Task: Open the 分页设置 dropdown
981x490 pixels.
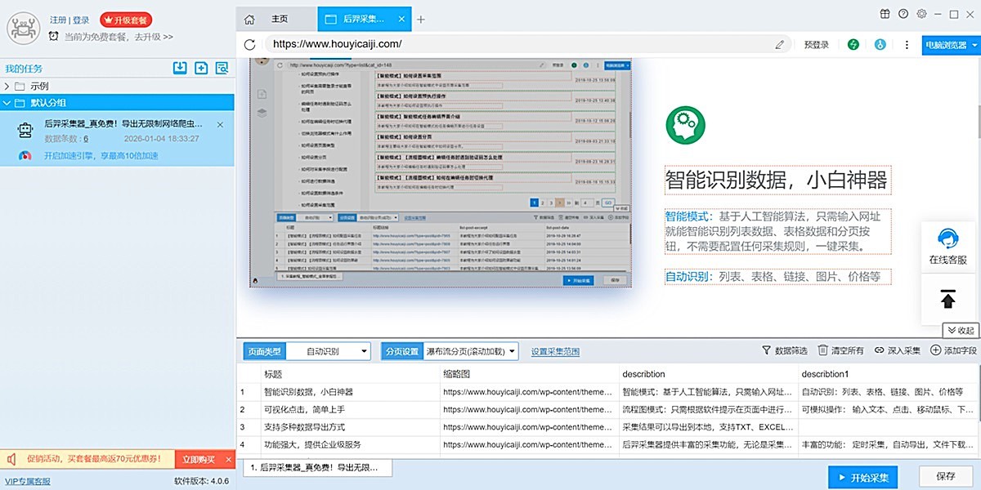Action: [x=472, y=351]
